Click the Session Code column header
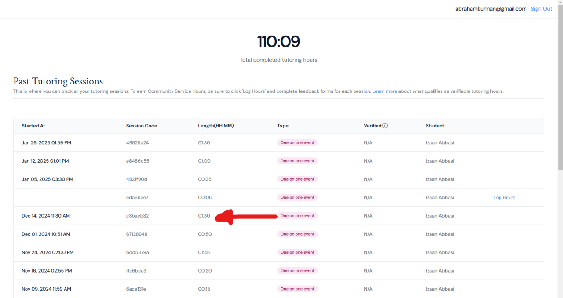Viewport: 563px width, 298px height. tap(141, 126)
